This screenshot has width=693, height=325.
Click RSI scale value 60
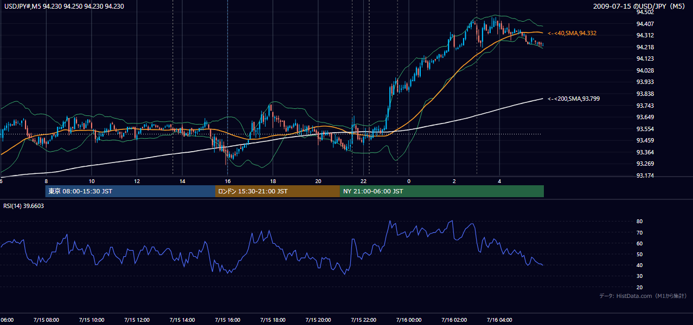coord(640,243)
